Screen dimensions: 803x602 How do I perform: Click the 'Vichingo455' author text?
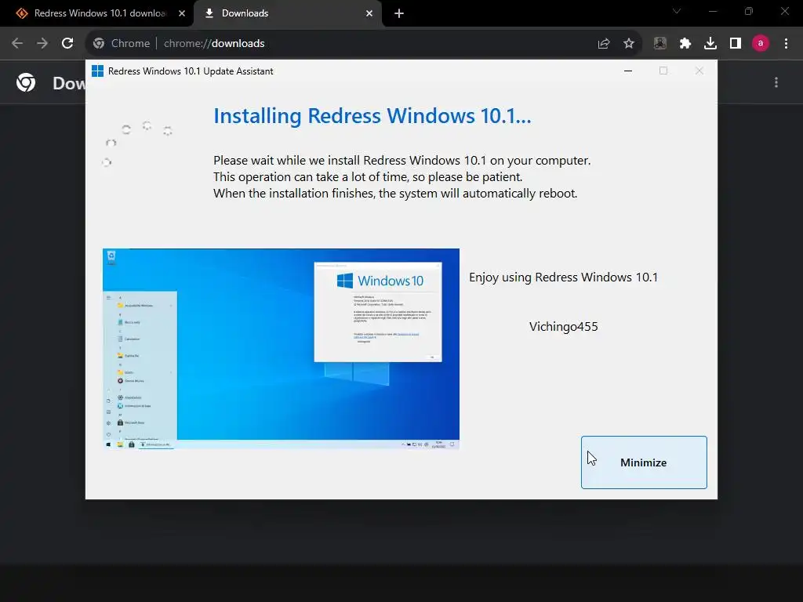point(563,327)
